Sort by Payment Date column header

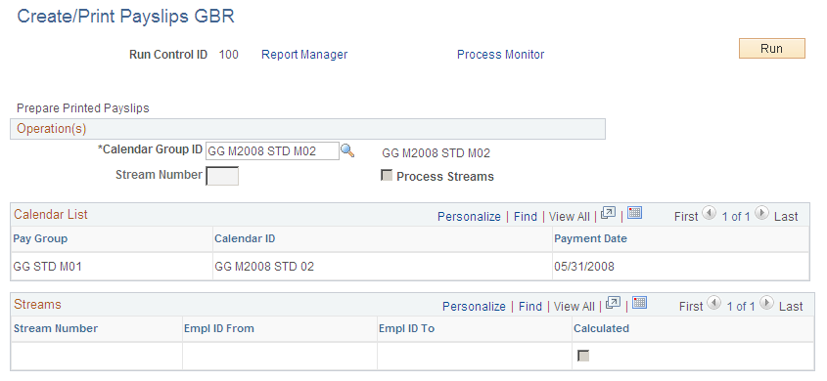pyautogui.click(x=591, y=238)
